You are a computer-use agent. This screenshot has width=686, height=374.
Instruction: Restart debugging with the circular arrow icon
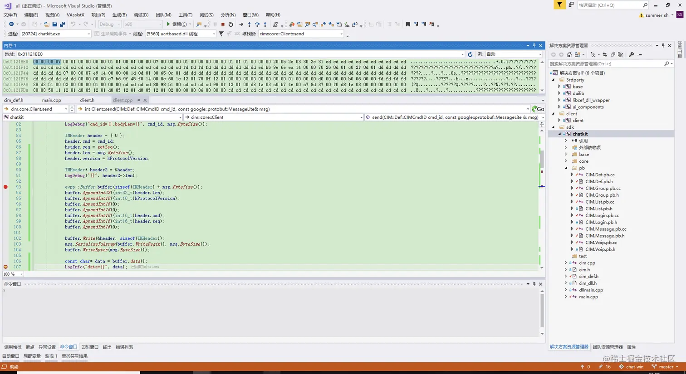[230, 24]
